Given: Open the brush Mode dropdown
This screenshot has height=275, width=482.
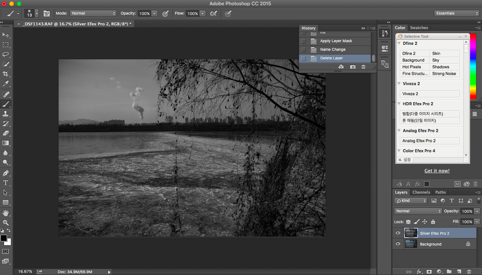Looking at the screenshot, I should pyautogui.click(x=93, y=13).
